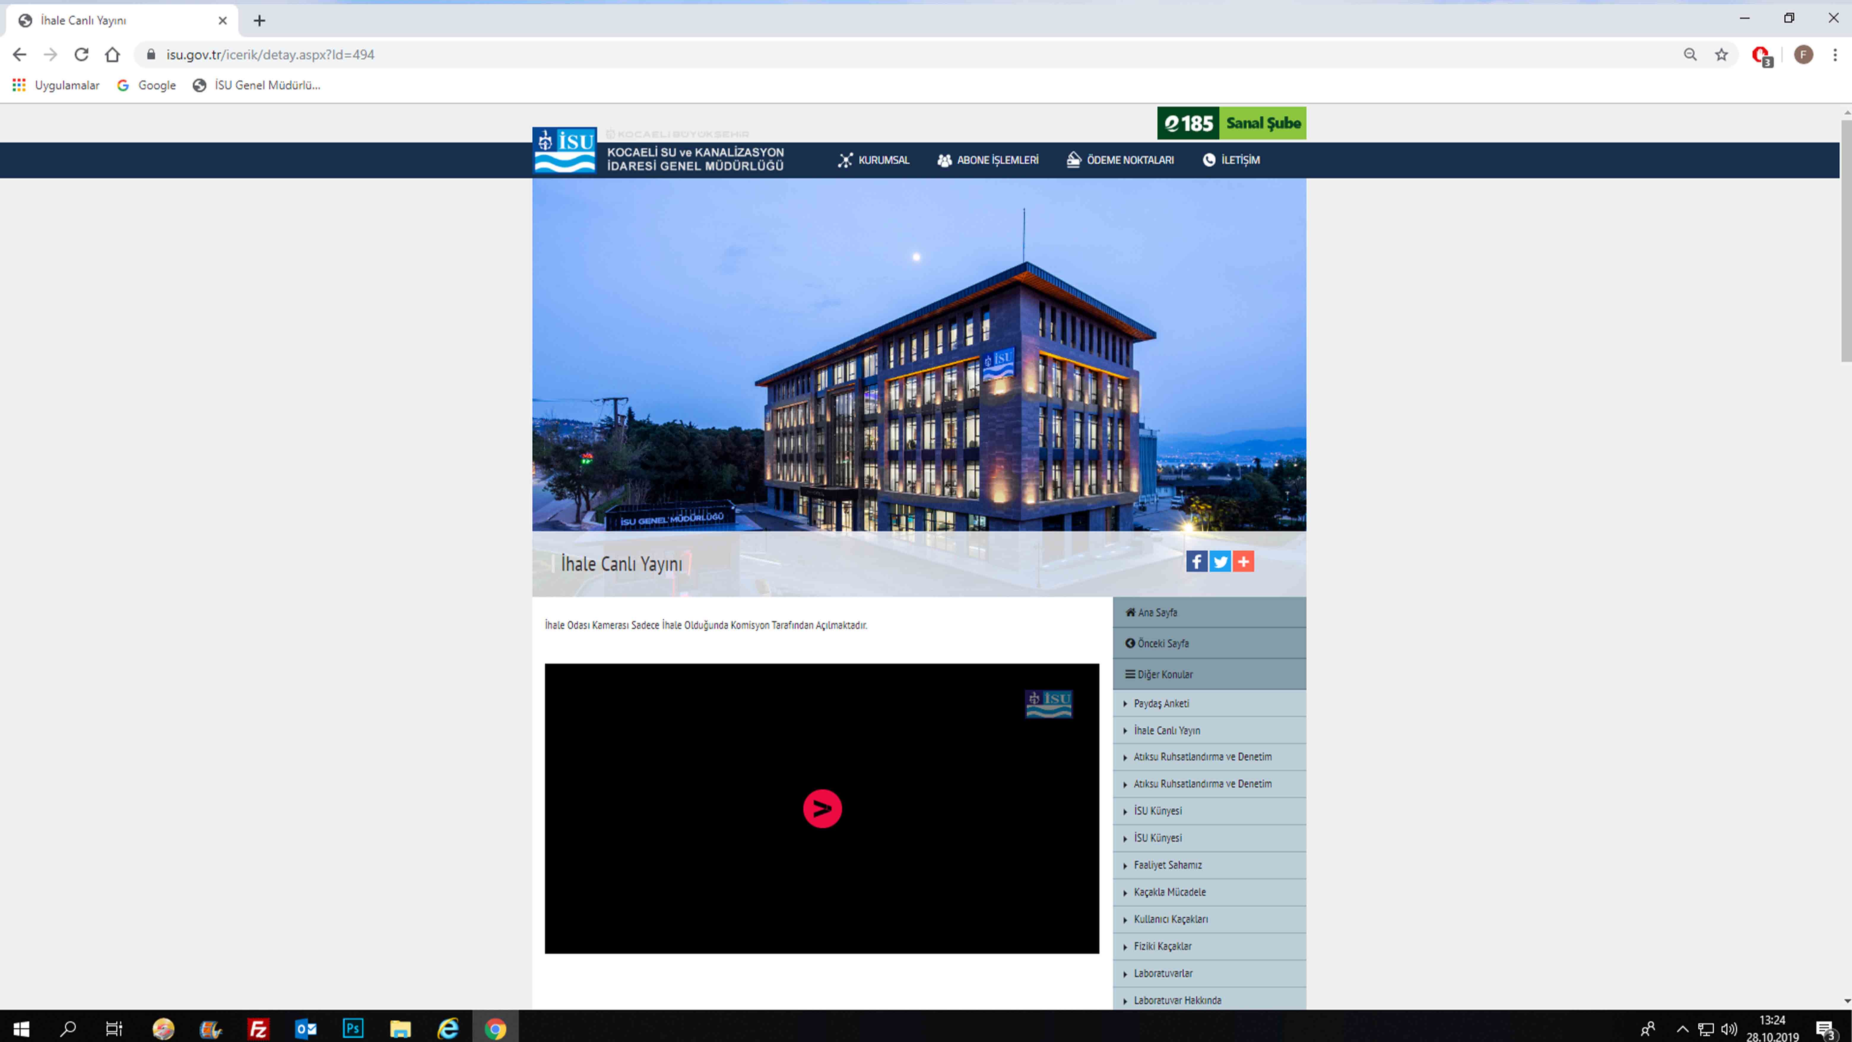Open FileZilla from taskbar
Viewport: 1852px width, 1042px height.
(258, 1028)
